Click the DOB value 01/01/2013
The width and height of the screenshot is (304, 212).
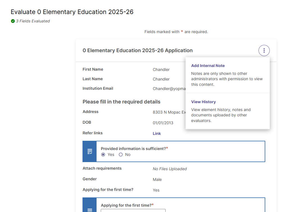click(163, 123)
